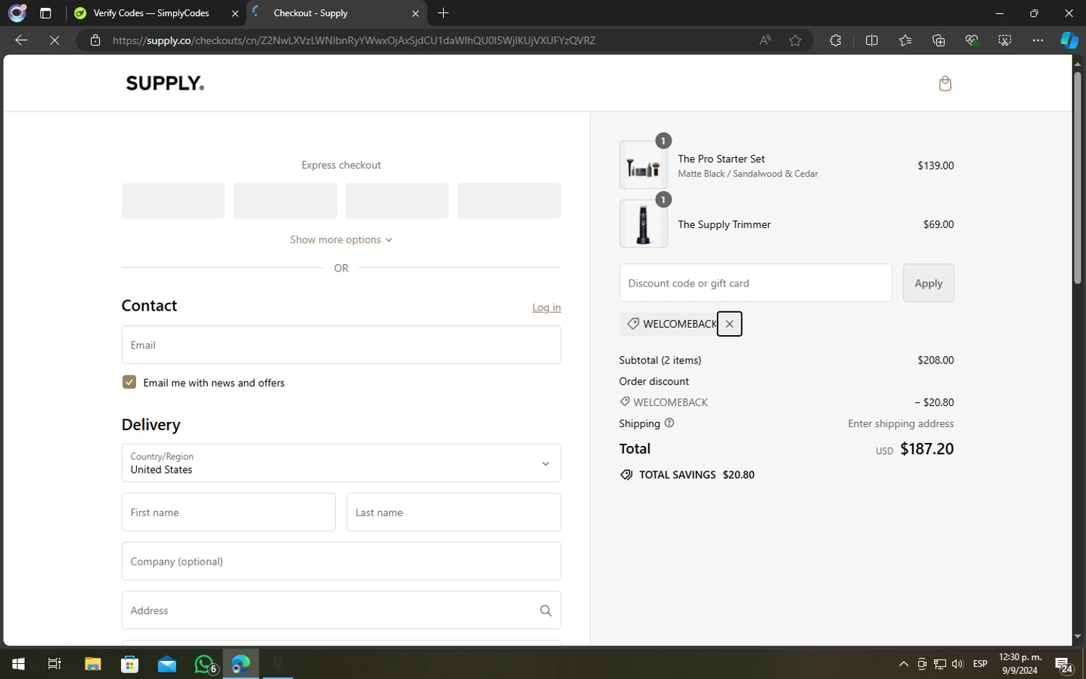Open the Mail app on taskbar

coord(167,664)
